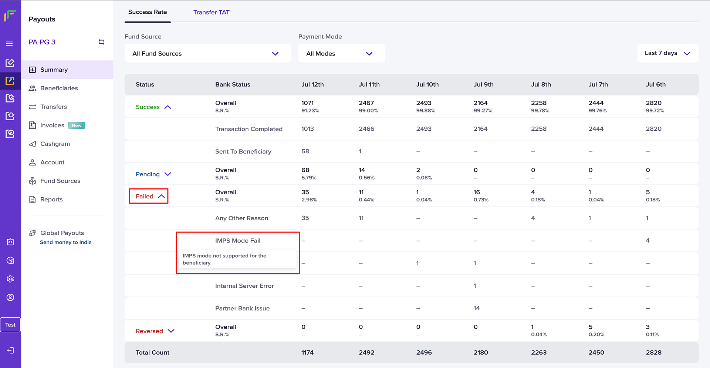This screenshot has width=710, height=368.
Task: Open Beneficiaries in the sidebar menu
Action: [x=59, y=88]
